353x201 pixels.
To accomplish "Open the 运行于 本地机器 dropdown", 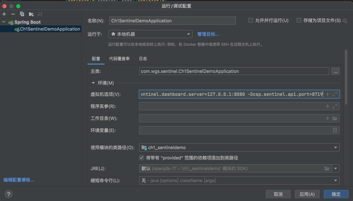I will 150,34.
